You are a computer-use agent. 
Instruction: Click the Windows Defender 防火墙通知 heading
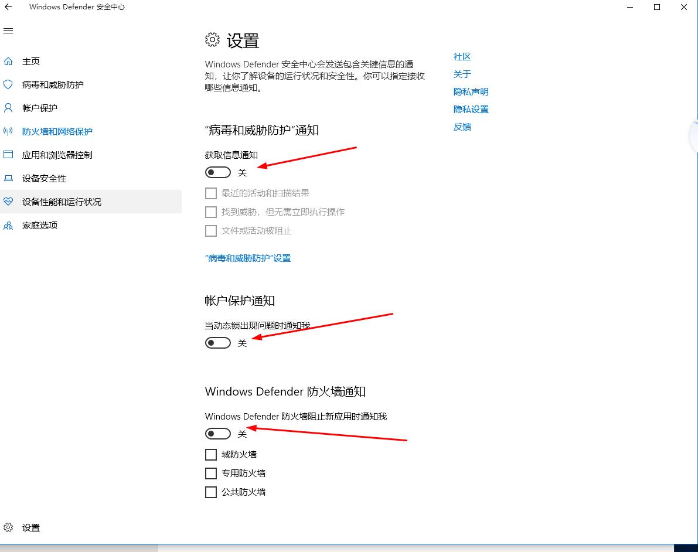(285, 392)
